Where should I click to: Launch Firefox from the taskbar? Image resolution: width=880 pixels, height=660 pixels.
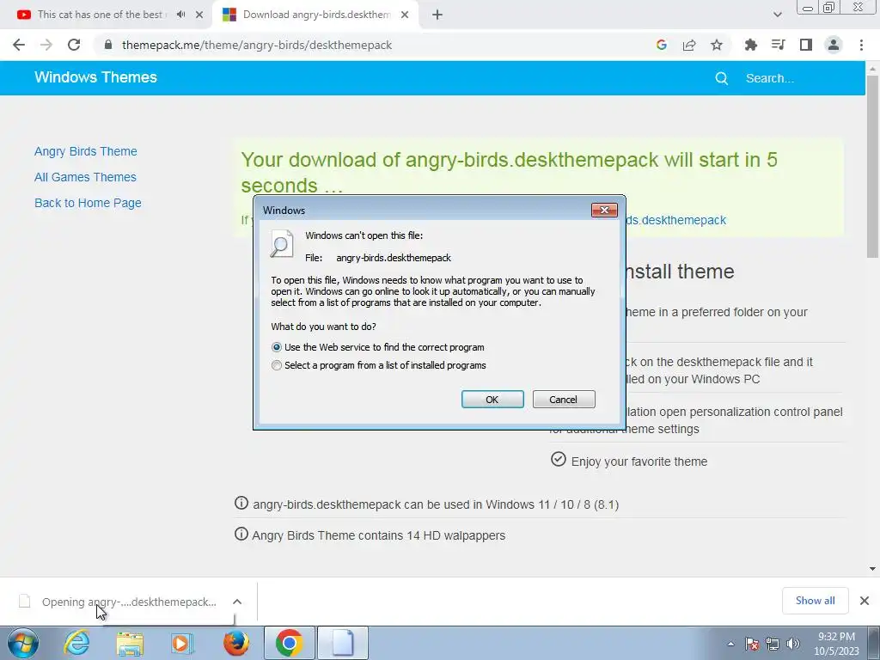236,643
